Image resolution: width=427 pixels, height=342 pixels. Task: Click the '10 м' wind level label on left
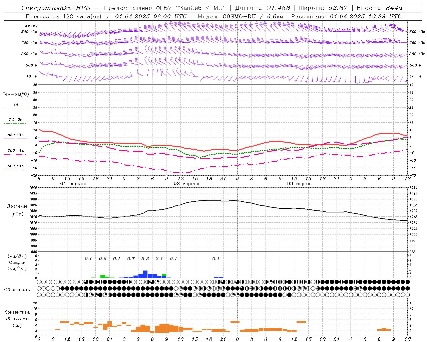(x=32, y=76)
